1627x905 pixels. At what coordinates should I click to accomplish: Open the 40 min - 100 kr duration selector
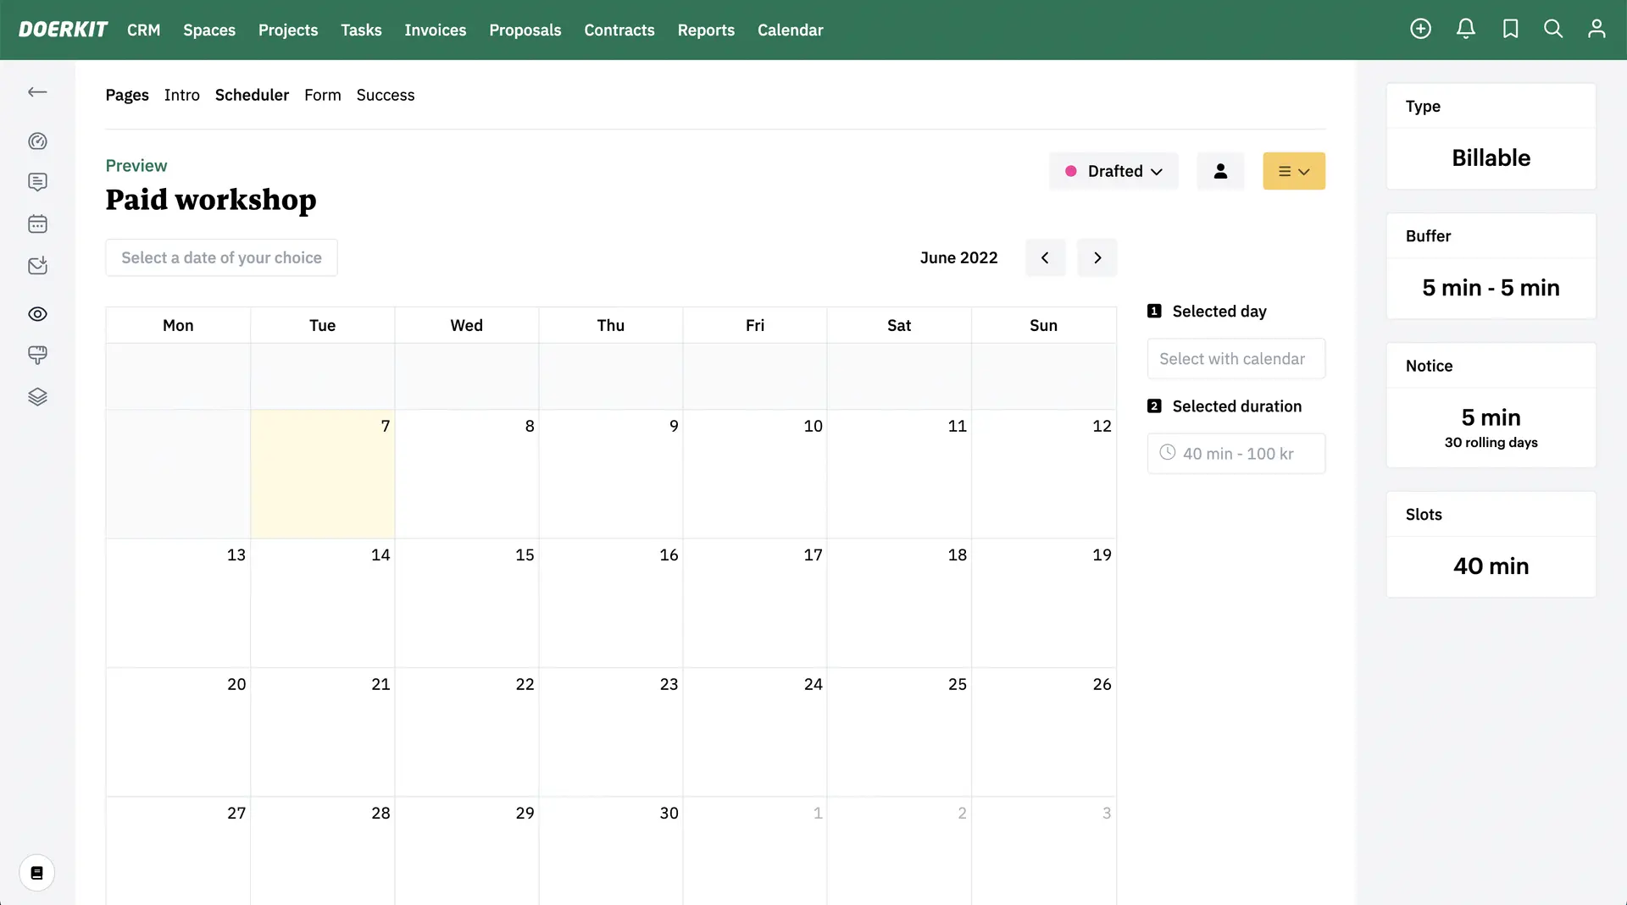[1236, 454]
